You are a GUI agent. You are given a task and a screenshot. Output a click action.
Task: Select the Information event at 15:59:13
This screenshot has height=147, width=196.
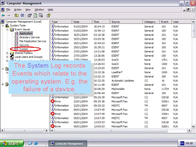(121, 31)
